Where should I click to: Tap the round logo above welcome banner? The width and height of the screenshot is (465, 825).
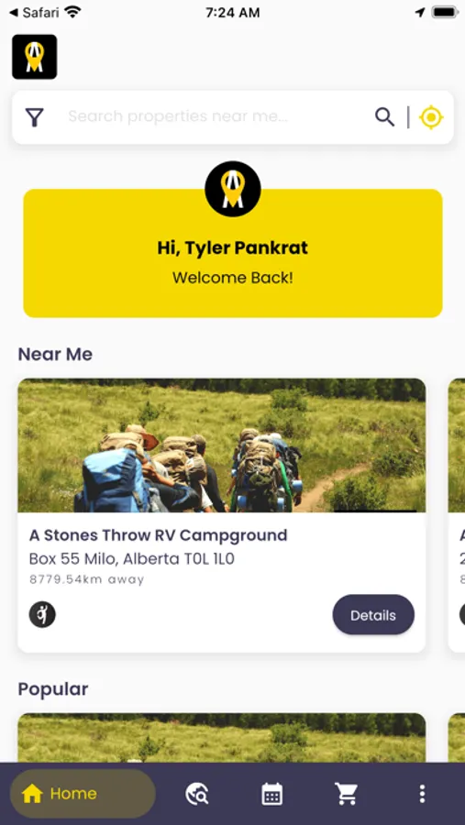click(233, 189)
